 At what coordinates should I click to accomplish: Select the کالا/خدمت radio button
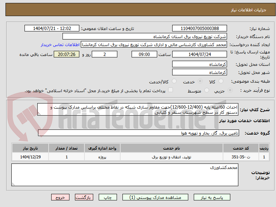[174, 81]
